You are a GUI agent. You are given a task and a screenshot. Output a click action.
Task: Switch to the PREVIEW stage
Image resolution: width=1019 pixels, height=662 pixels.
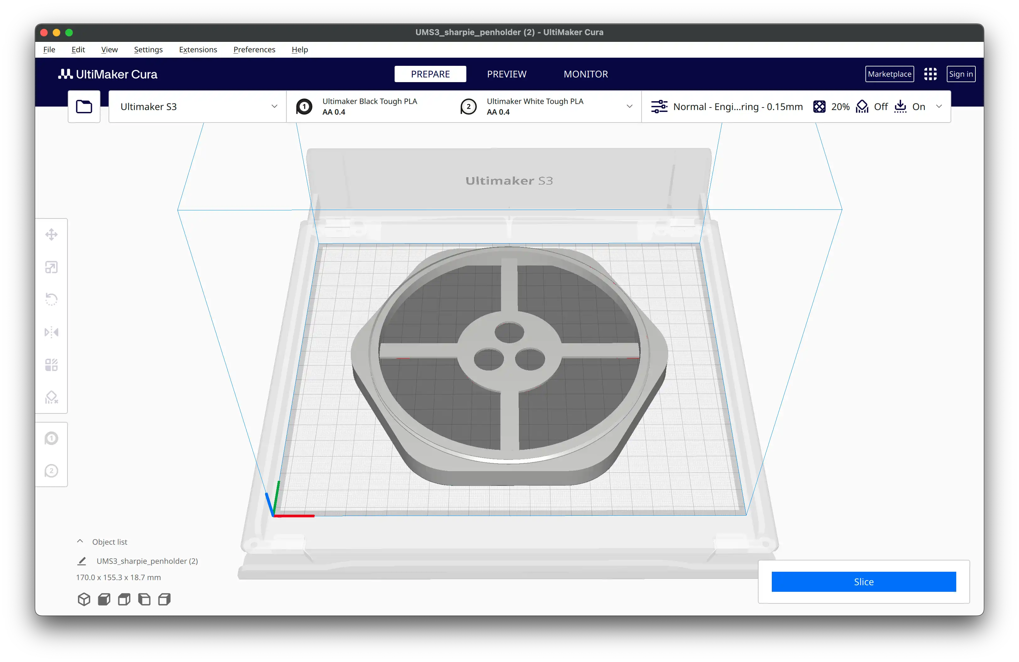pos(506,74)
